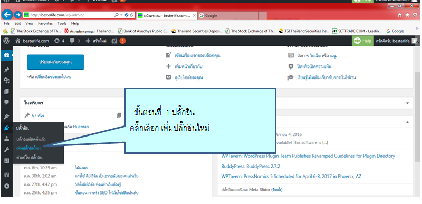The height and width of the screenshot is (204, 422).
Task: Open the เขียนเรื่องแรกของบล็อกคุณ link
Action: 197,56
